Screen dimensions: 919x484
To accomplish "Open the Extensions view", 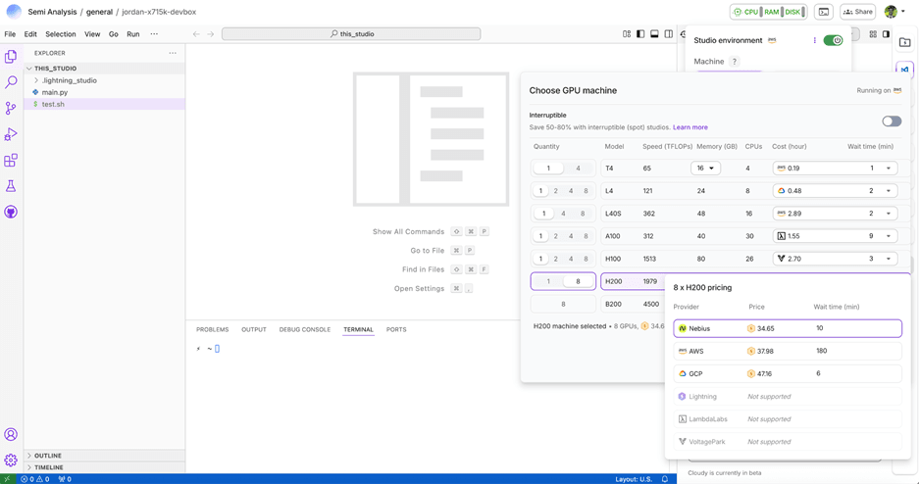I will pos(11,160).
